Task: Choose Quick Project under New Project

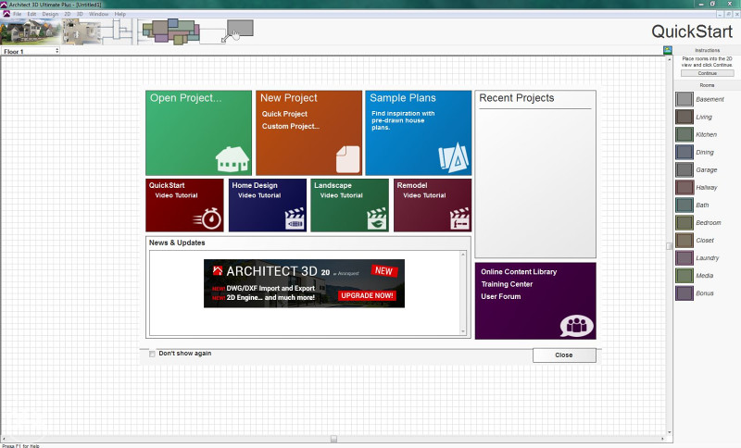Action: 284,114
